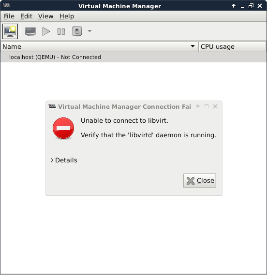Viewport: 267px width, 275px height.
Task: Open the Help menu
Action: point(67,16)
